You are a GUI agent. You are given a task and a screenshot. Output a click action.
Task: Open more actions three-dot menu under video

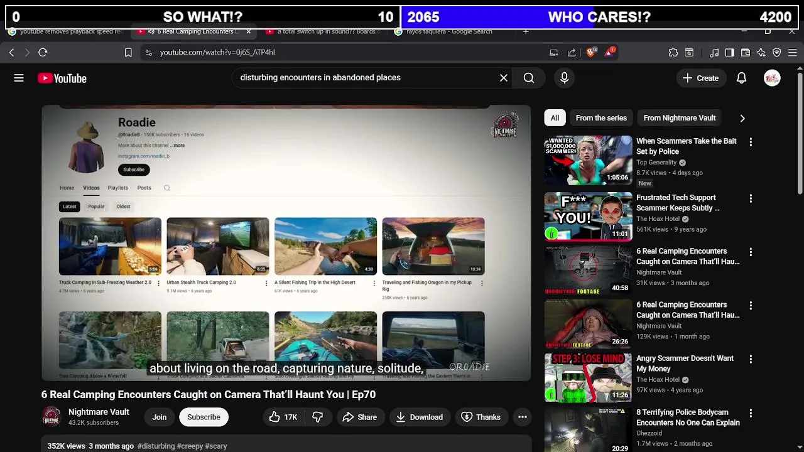click(x=522, y=417)
